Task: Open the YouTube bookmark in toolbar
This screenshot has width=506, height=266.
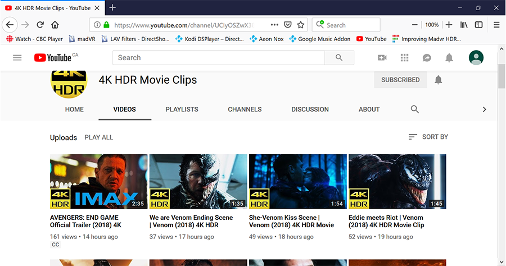Action: [x=372, y=39]
